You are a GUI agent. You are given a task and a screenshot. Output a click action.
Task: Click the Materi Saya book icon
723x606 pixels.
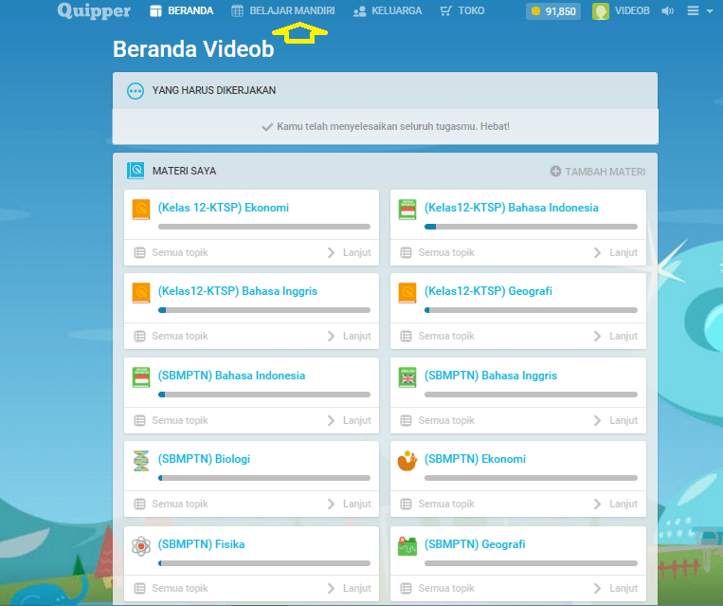point(136,171)
